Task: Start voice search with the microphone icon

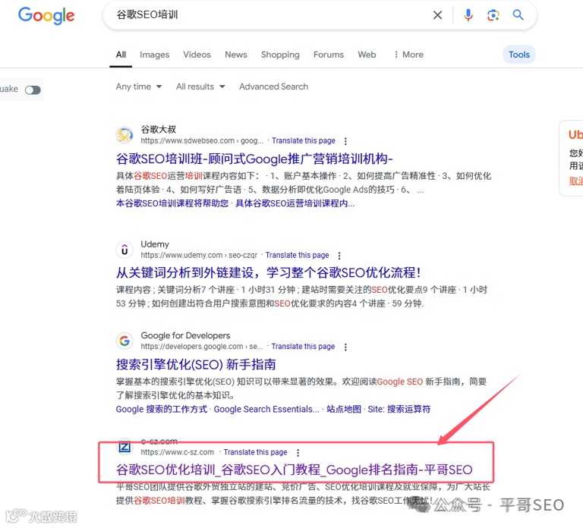Action: pos(468,15)
